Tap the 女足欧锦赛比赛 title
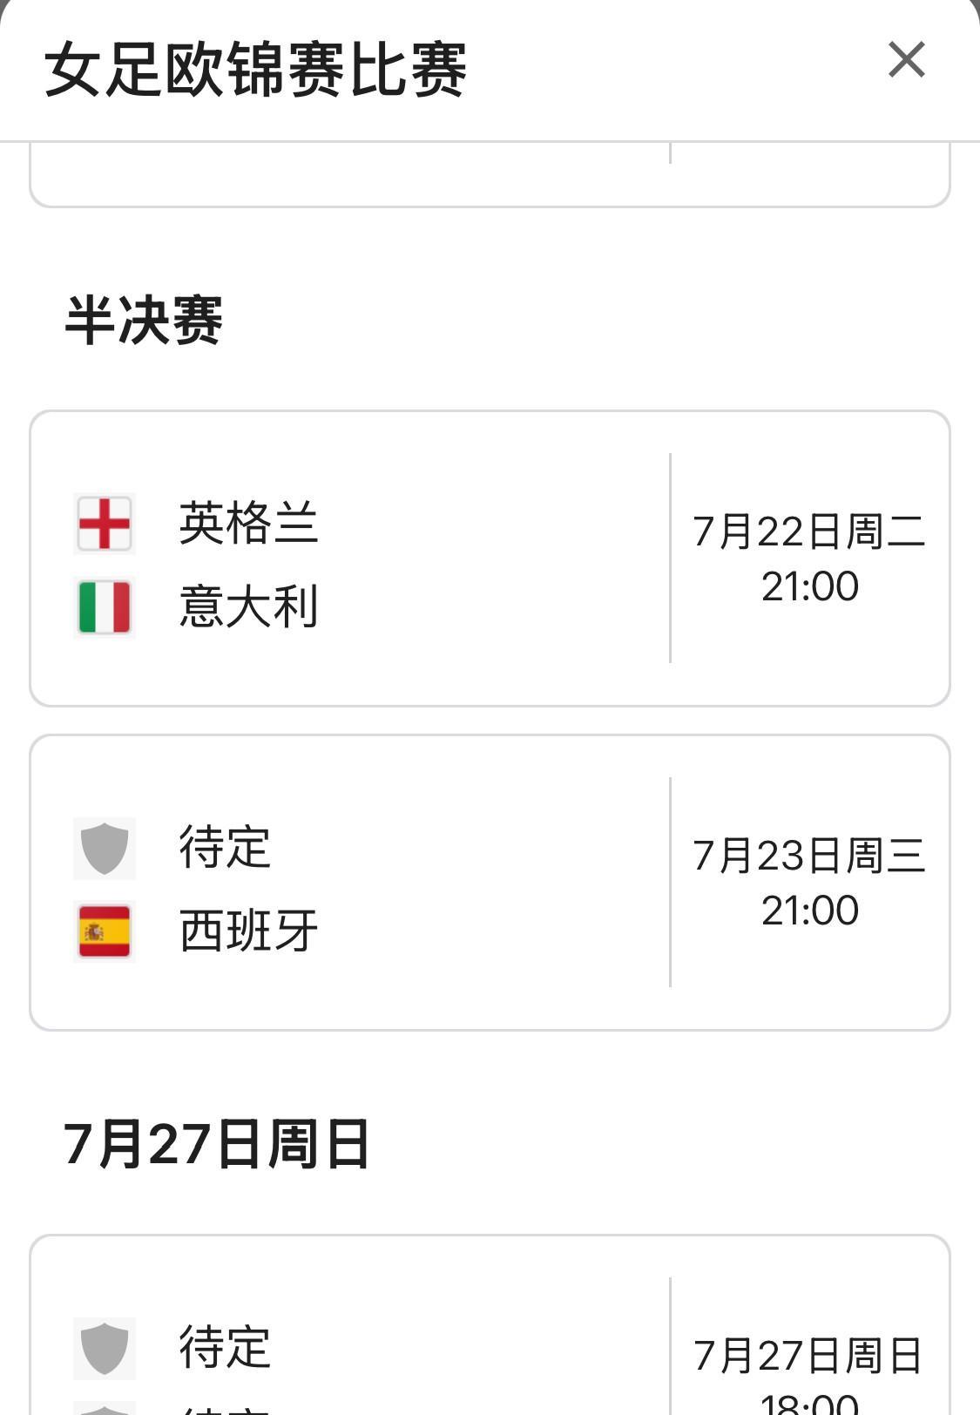 point(256,70)
